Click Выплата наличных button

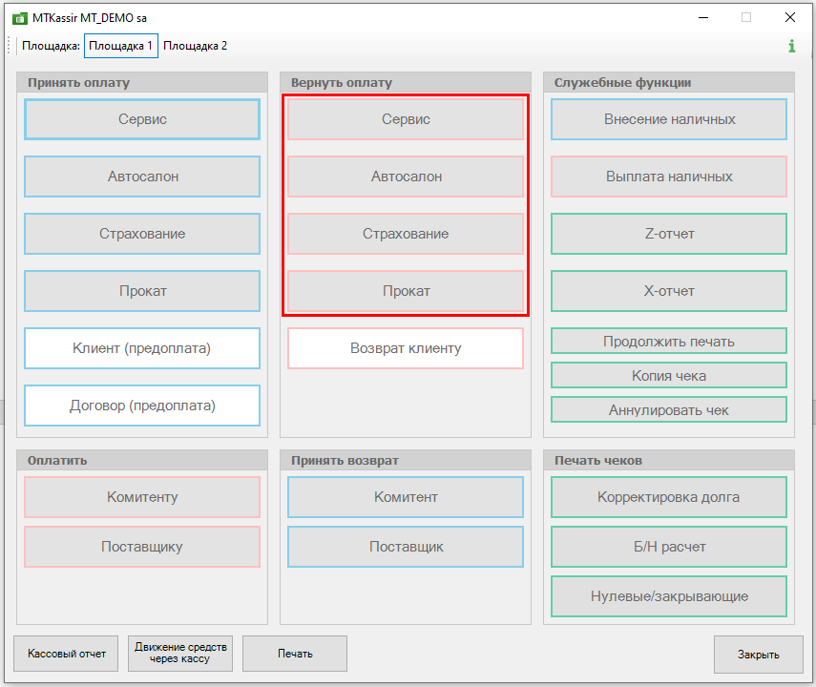(x=669, y=177)
